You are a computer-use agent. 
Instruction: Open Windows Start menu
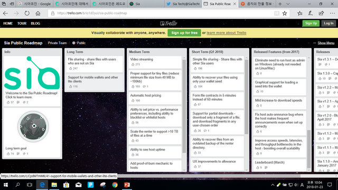pos(6,185)
